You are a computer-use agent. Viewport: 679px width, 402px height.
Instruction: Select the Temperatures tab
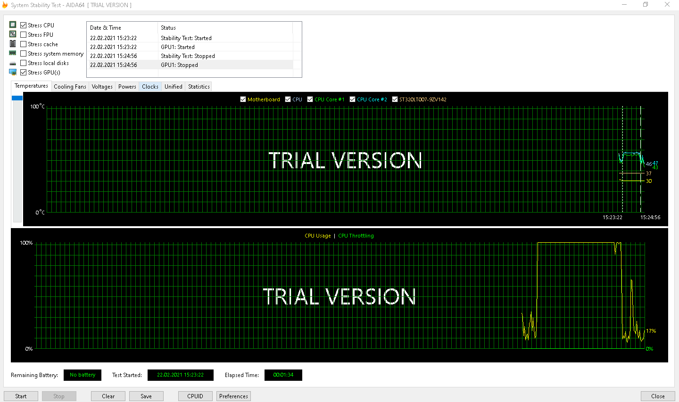tap(31, 86)
